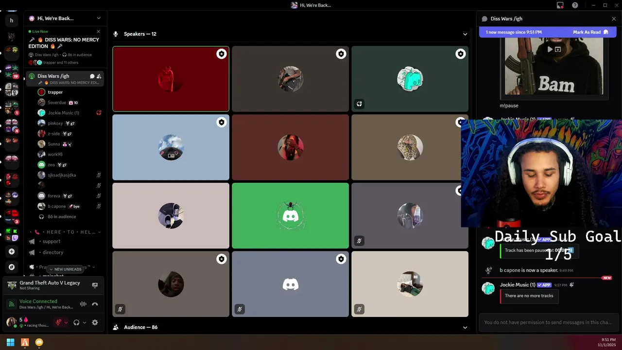Toggle microphone mute button
The width and height of the screenshot is (622, 350).
point(59,322)
